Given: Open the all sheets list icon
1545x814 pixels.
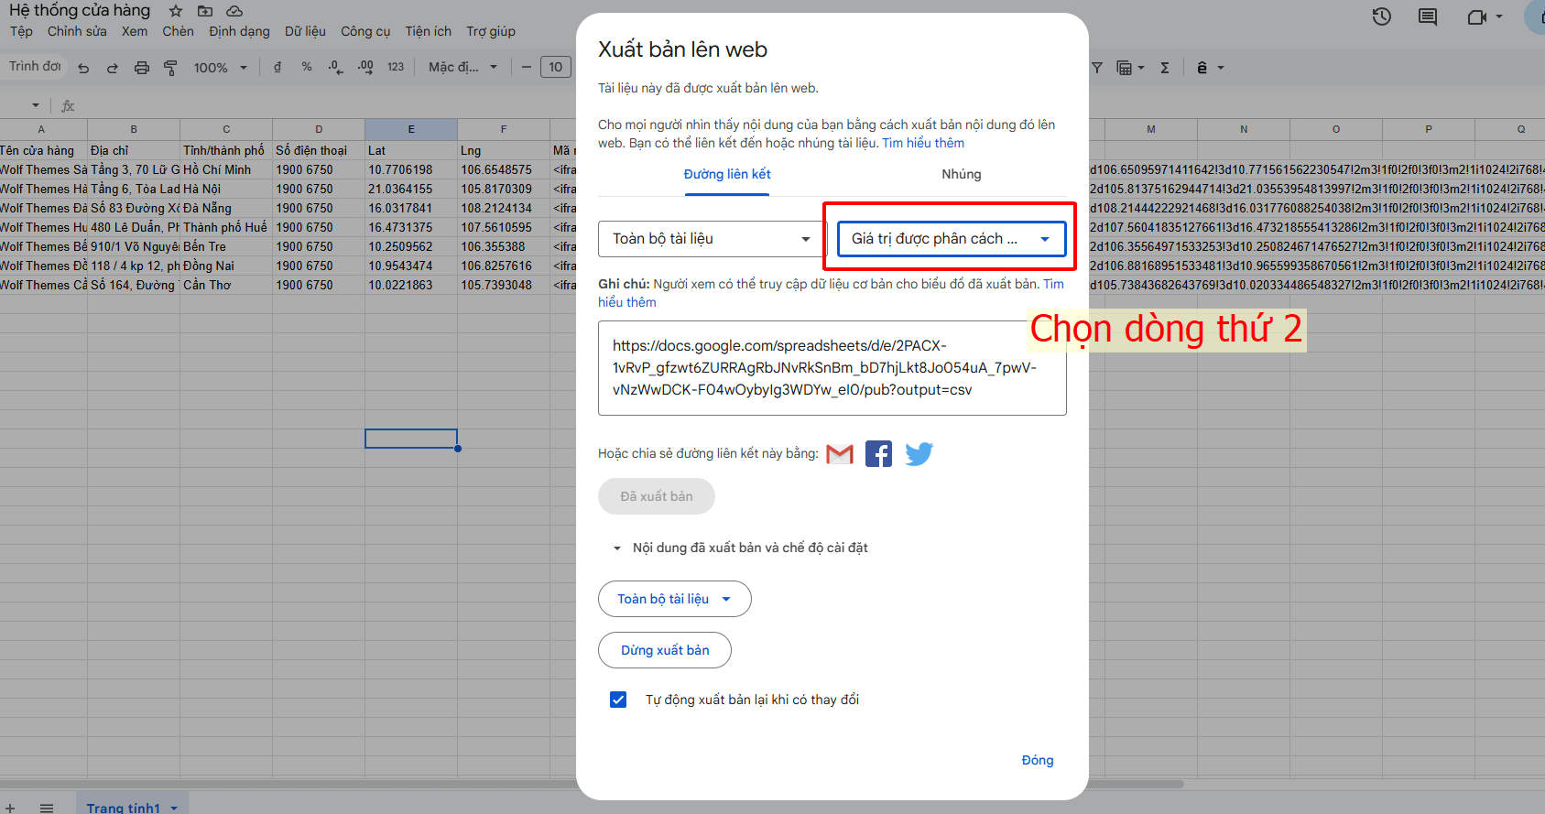Looking at the screenshot, I should 47,808.
